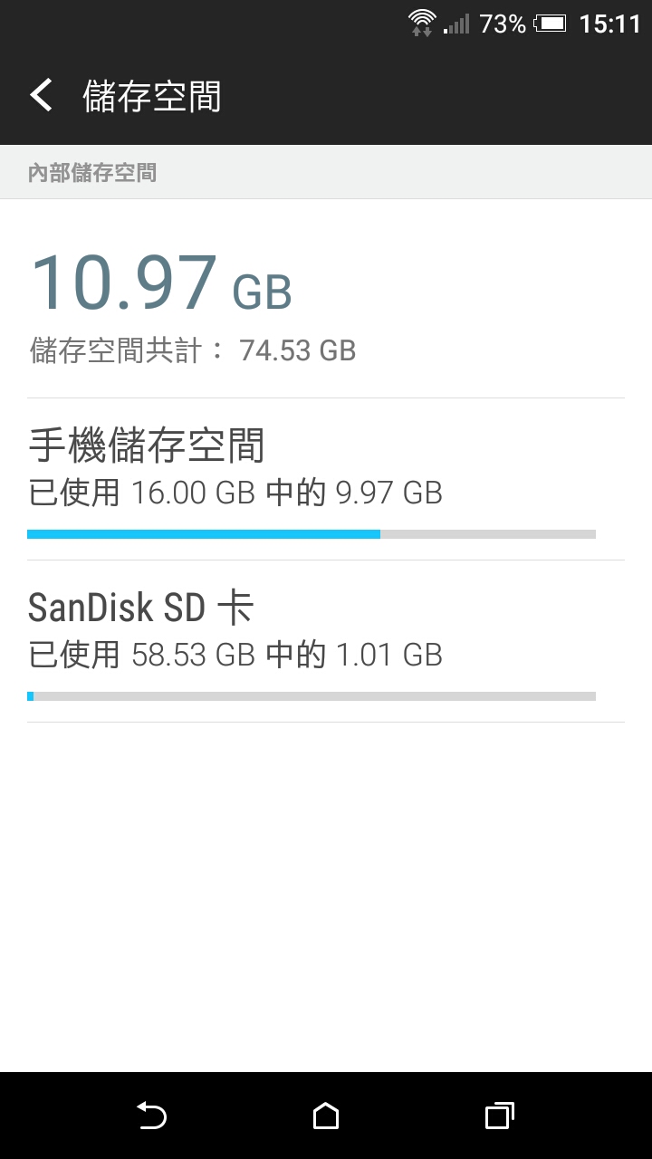652x1159 pixels.
Task: Tap the large 10.97 available storage figure
Action: (124, 283)
